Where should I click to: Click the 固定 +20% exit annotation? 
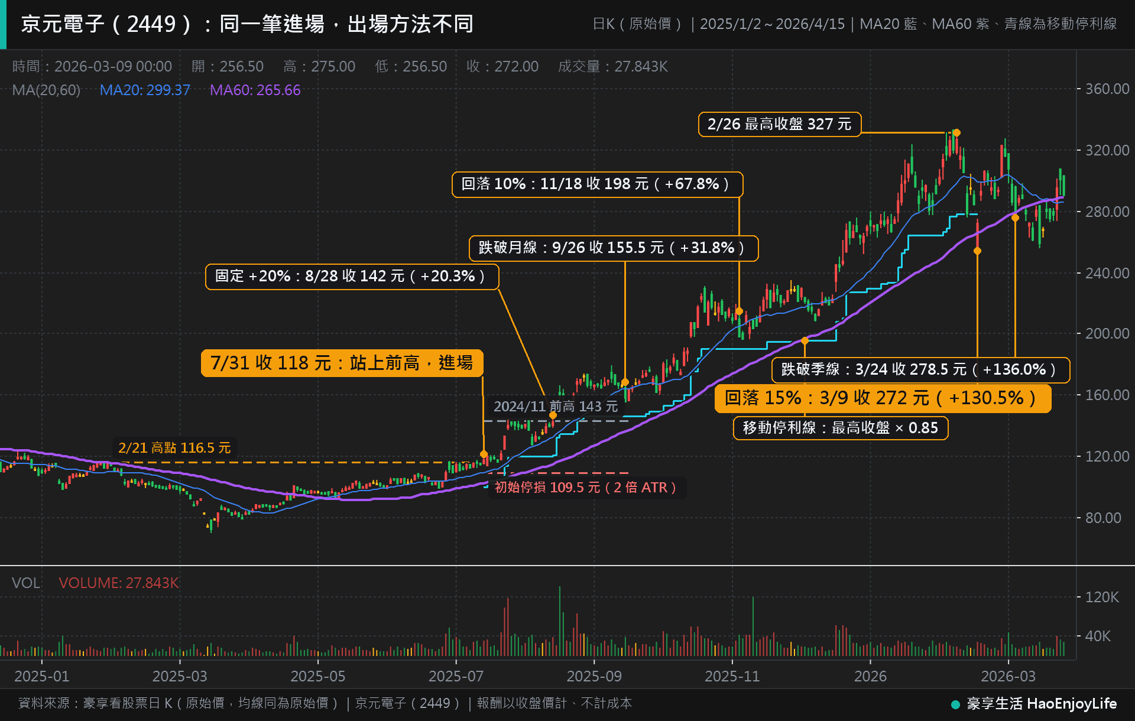352,277
